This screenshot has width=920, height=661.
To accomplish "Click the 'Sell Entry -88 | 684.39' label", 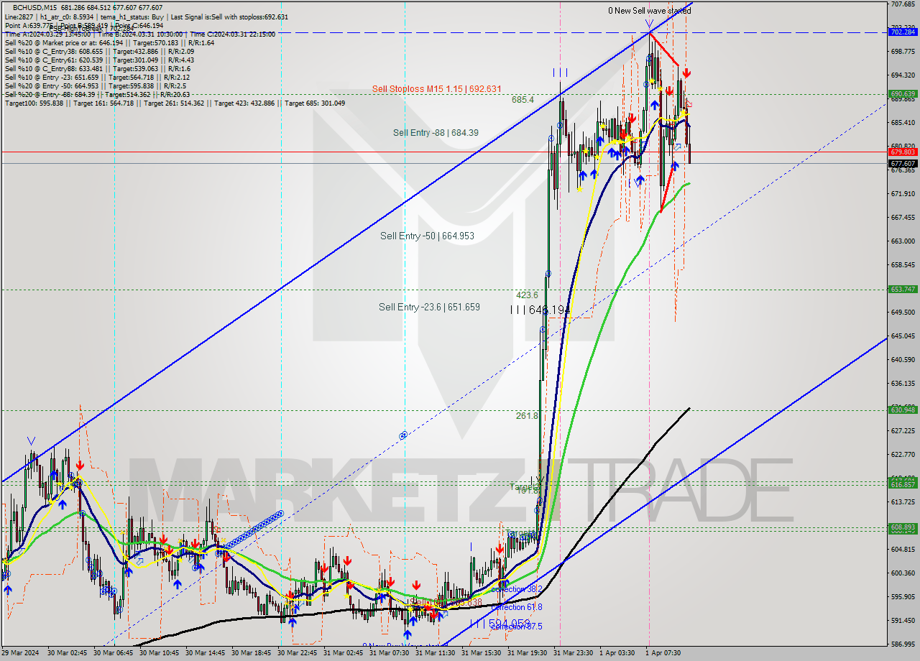I will tap(437, 133).
